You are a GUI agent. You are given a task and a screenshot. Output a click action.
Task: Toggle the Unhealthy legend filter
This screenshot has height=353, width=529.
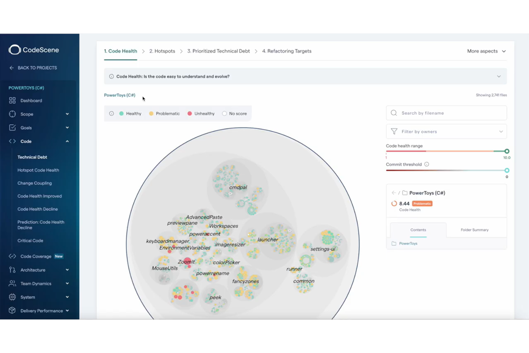click(201, 113)
